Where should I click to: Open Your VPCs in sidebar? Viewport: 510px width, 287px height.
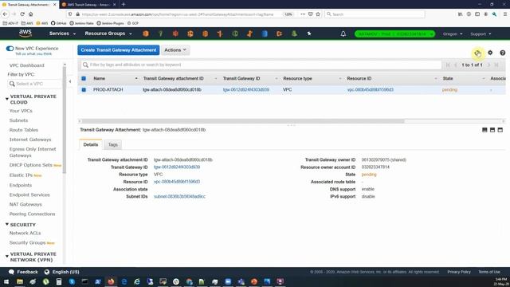coord(21,111)
